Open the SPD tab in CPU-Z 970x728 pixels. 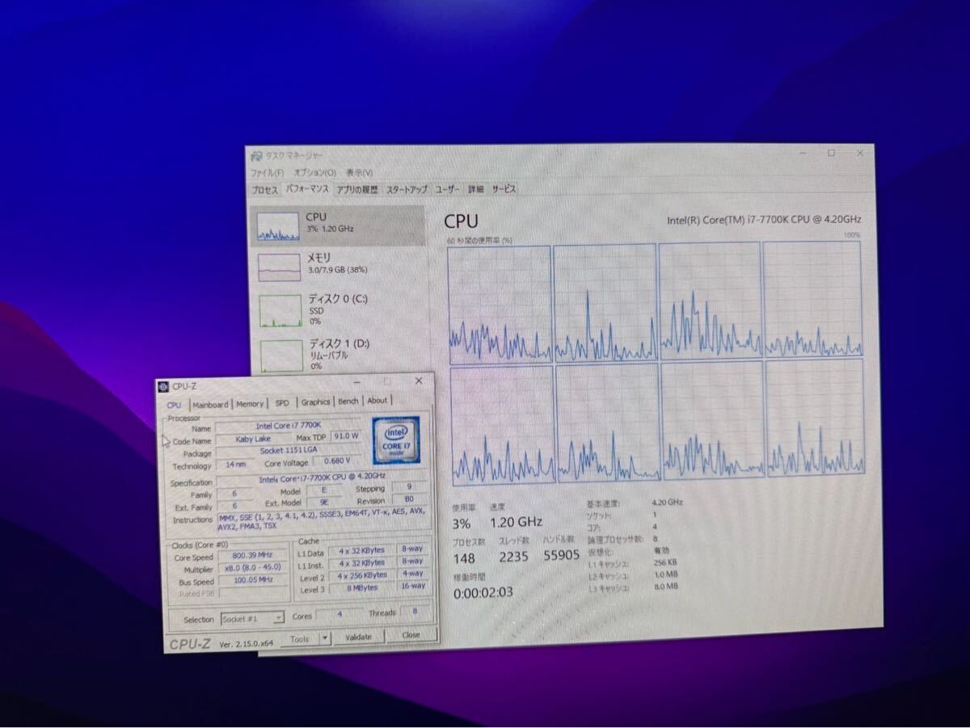click(x=281, y=403)
